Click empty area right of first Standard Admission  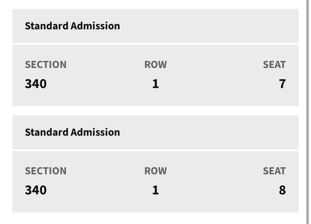pos(209,26)
